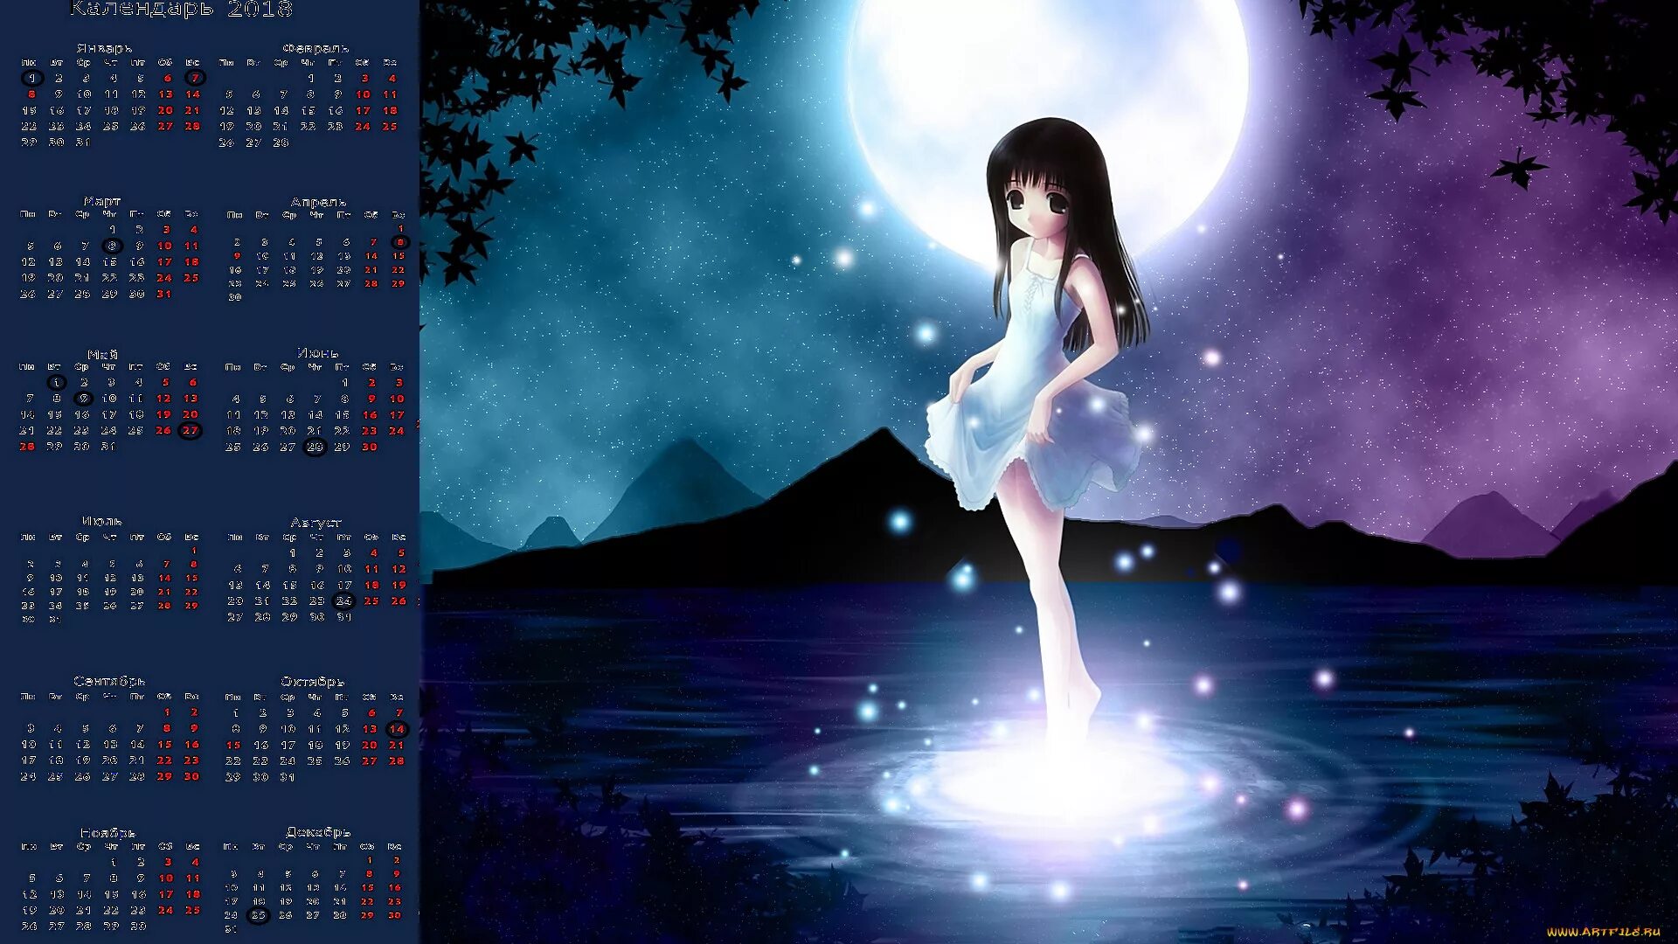Select circled May 27 date
The height and width of the screenshot is (944, 1678).
[190, 430]
